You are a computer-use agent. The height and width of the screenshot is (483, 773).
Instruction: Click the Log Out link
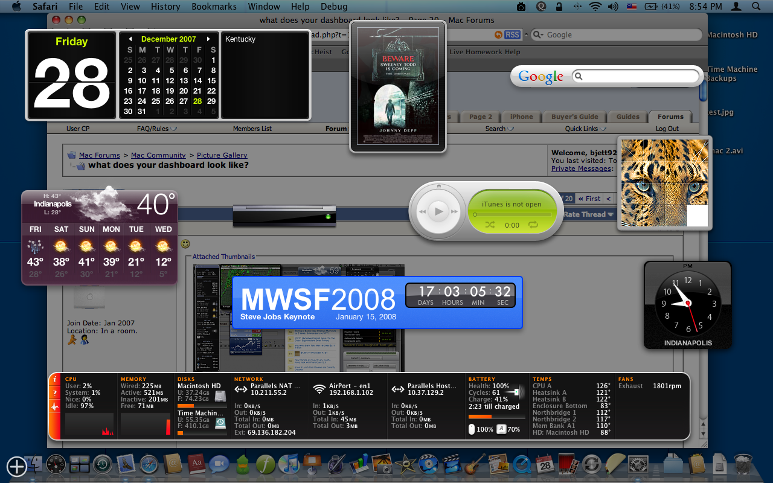pos(667,129)
